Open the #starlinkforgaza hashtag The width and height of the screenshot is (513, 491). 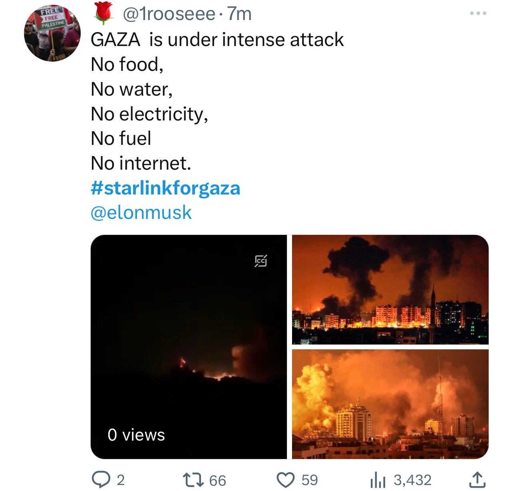point(165,188)
